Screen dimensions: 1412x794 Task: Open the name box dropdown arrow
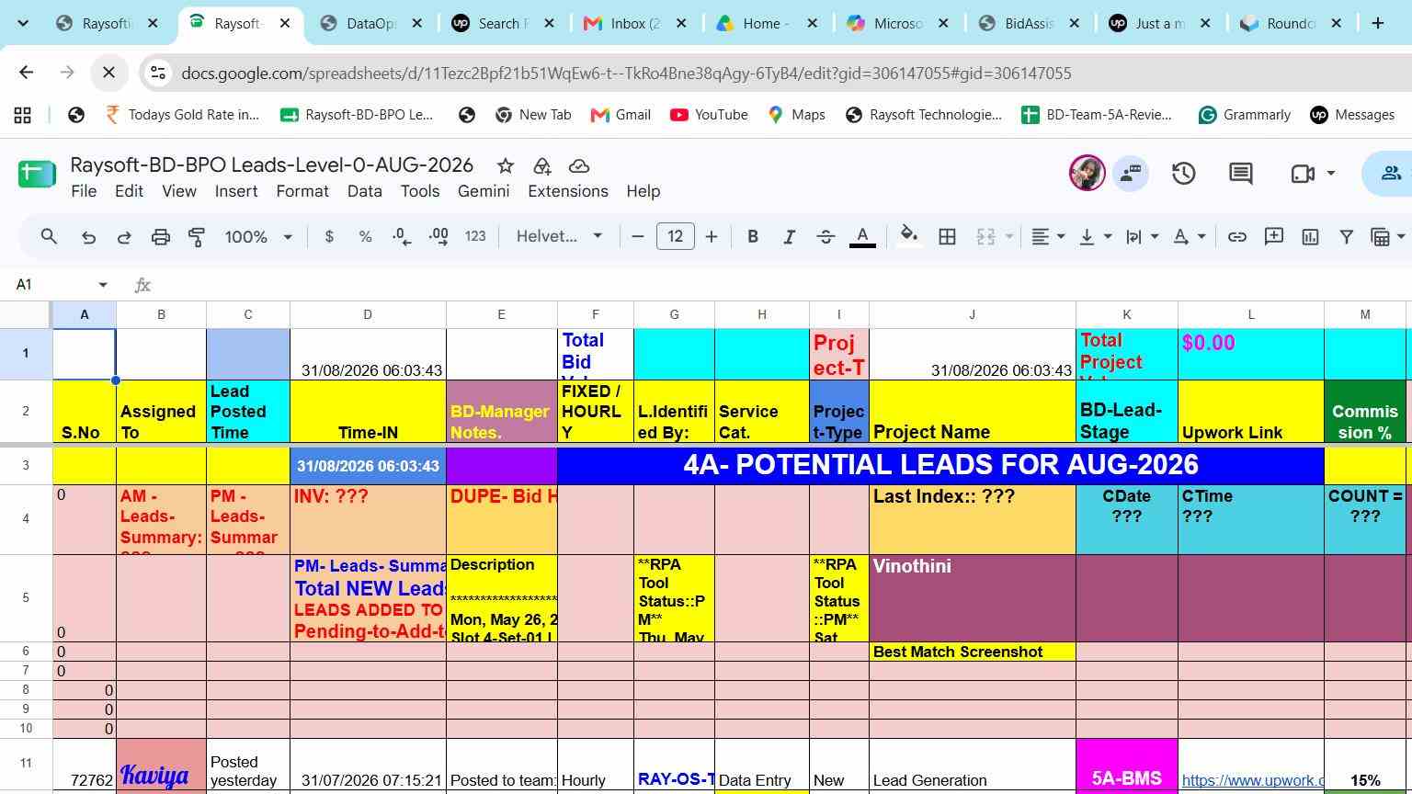click(103, 285)
